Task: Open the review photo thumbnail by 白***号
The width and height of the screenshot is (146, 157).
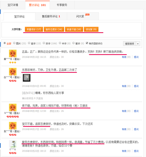Action: (x=27, y=78)
